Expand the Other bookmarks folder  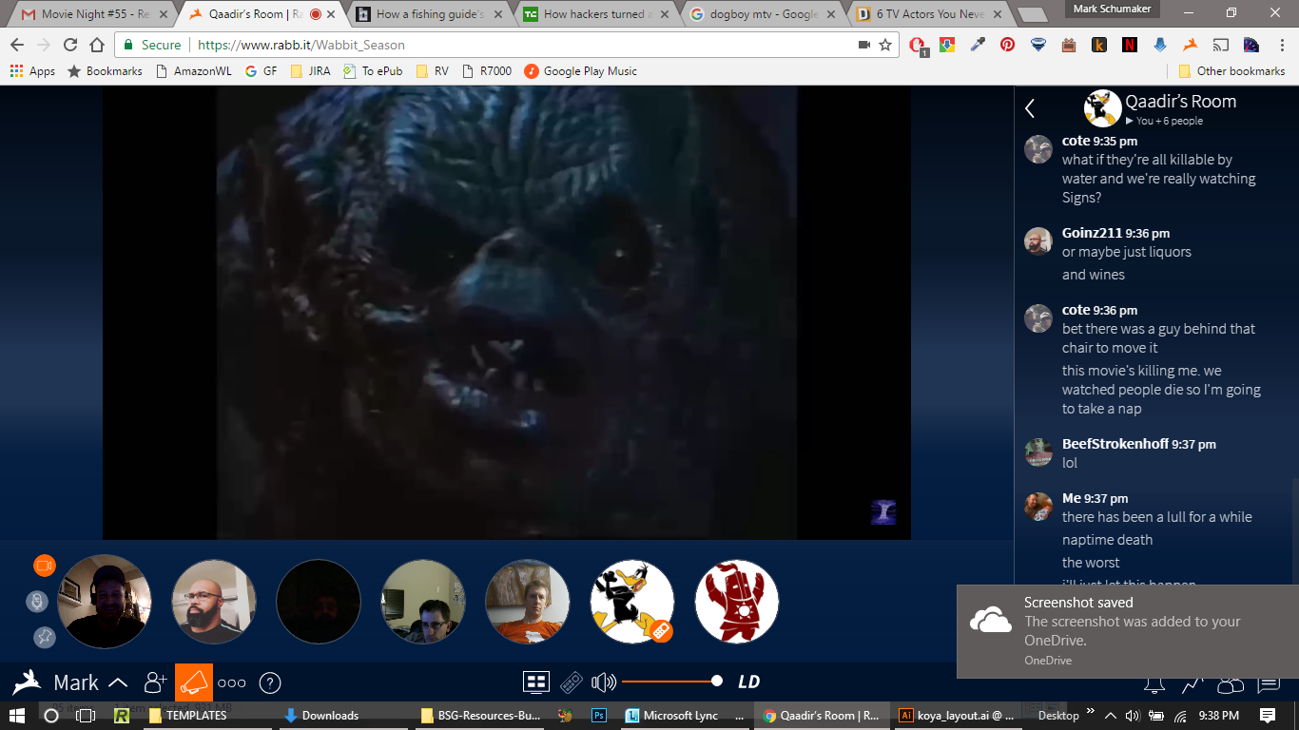pyautogui.click(x=1231, y=71)
